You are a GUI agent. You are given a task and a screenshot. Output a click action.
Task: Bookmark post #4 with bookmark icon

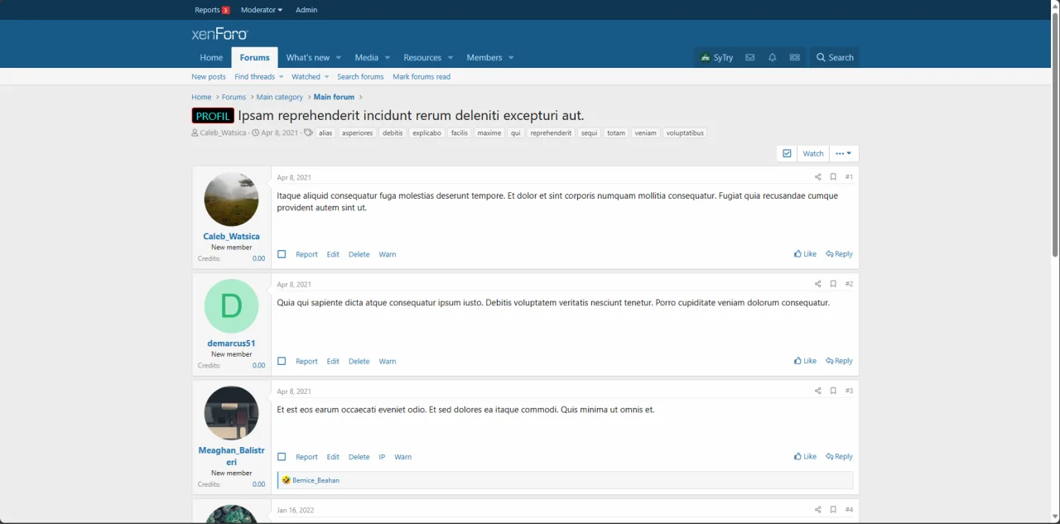coord(833,510)
